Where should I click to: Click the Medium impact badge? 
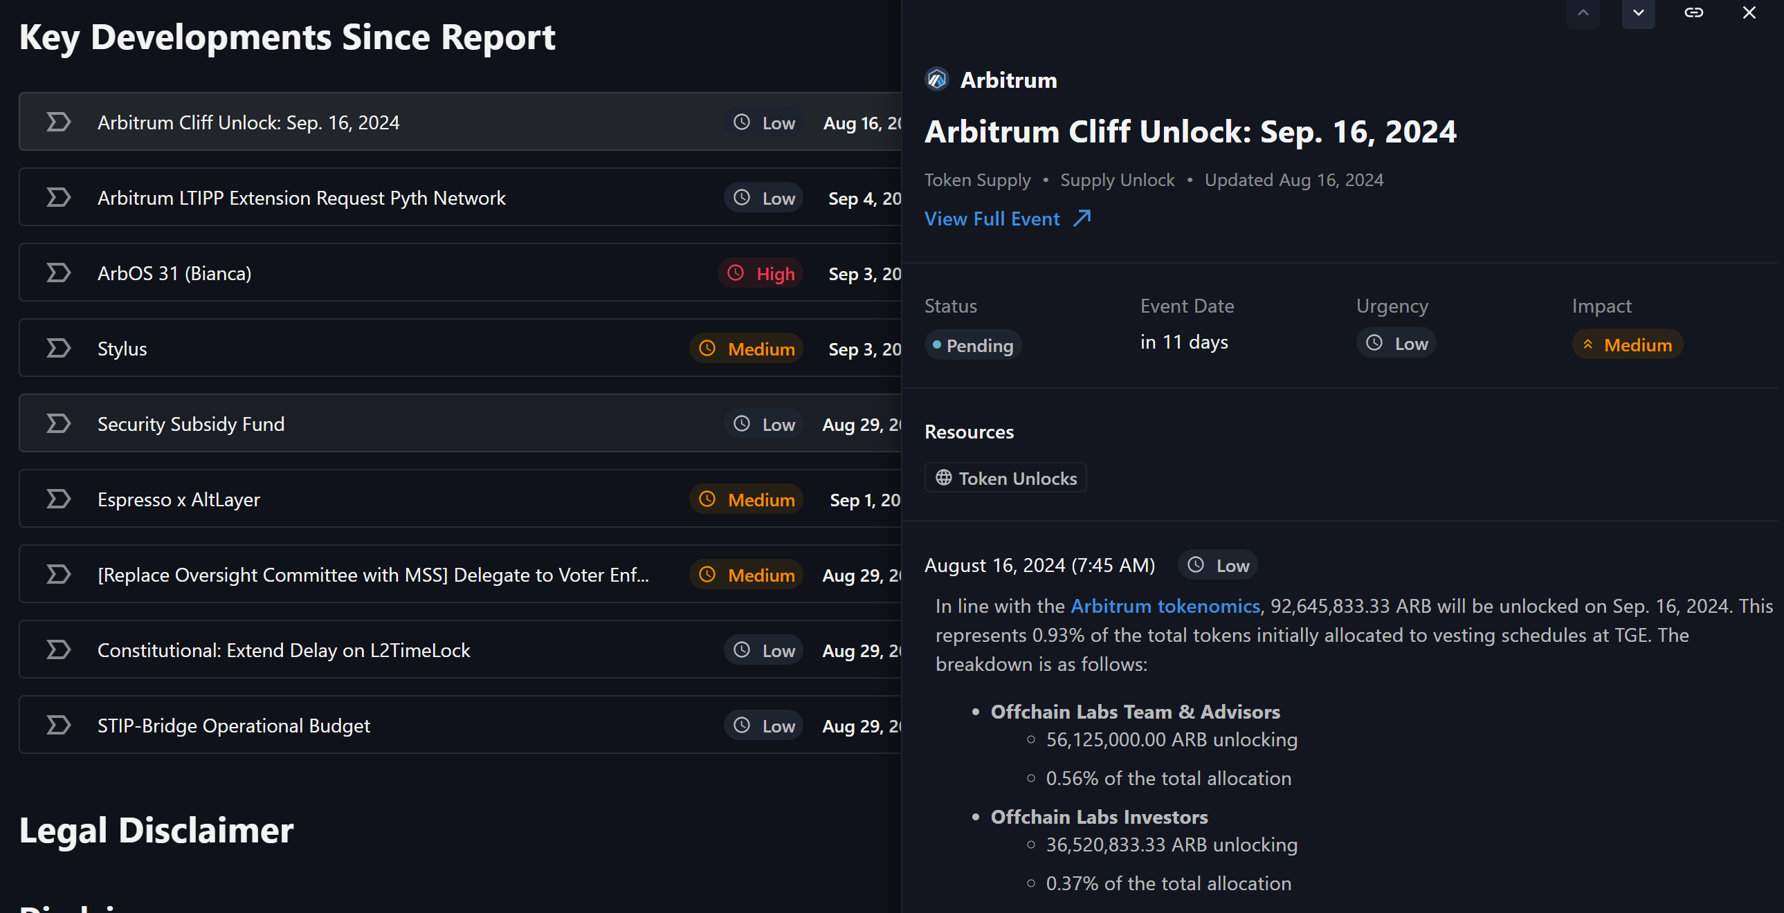pos(1628,344)
